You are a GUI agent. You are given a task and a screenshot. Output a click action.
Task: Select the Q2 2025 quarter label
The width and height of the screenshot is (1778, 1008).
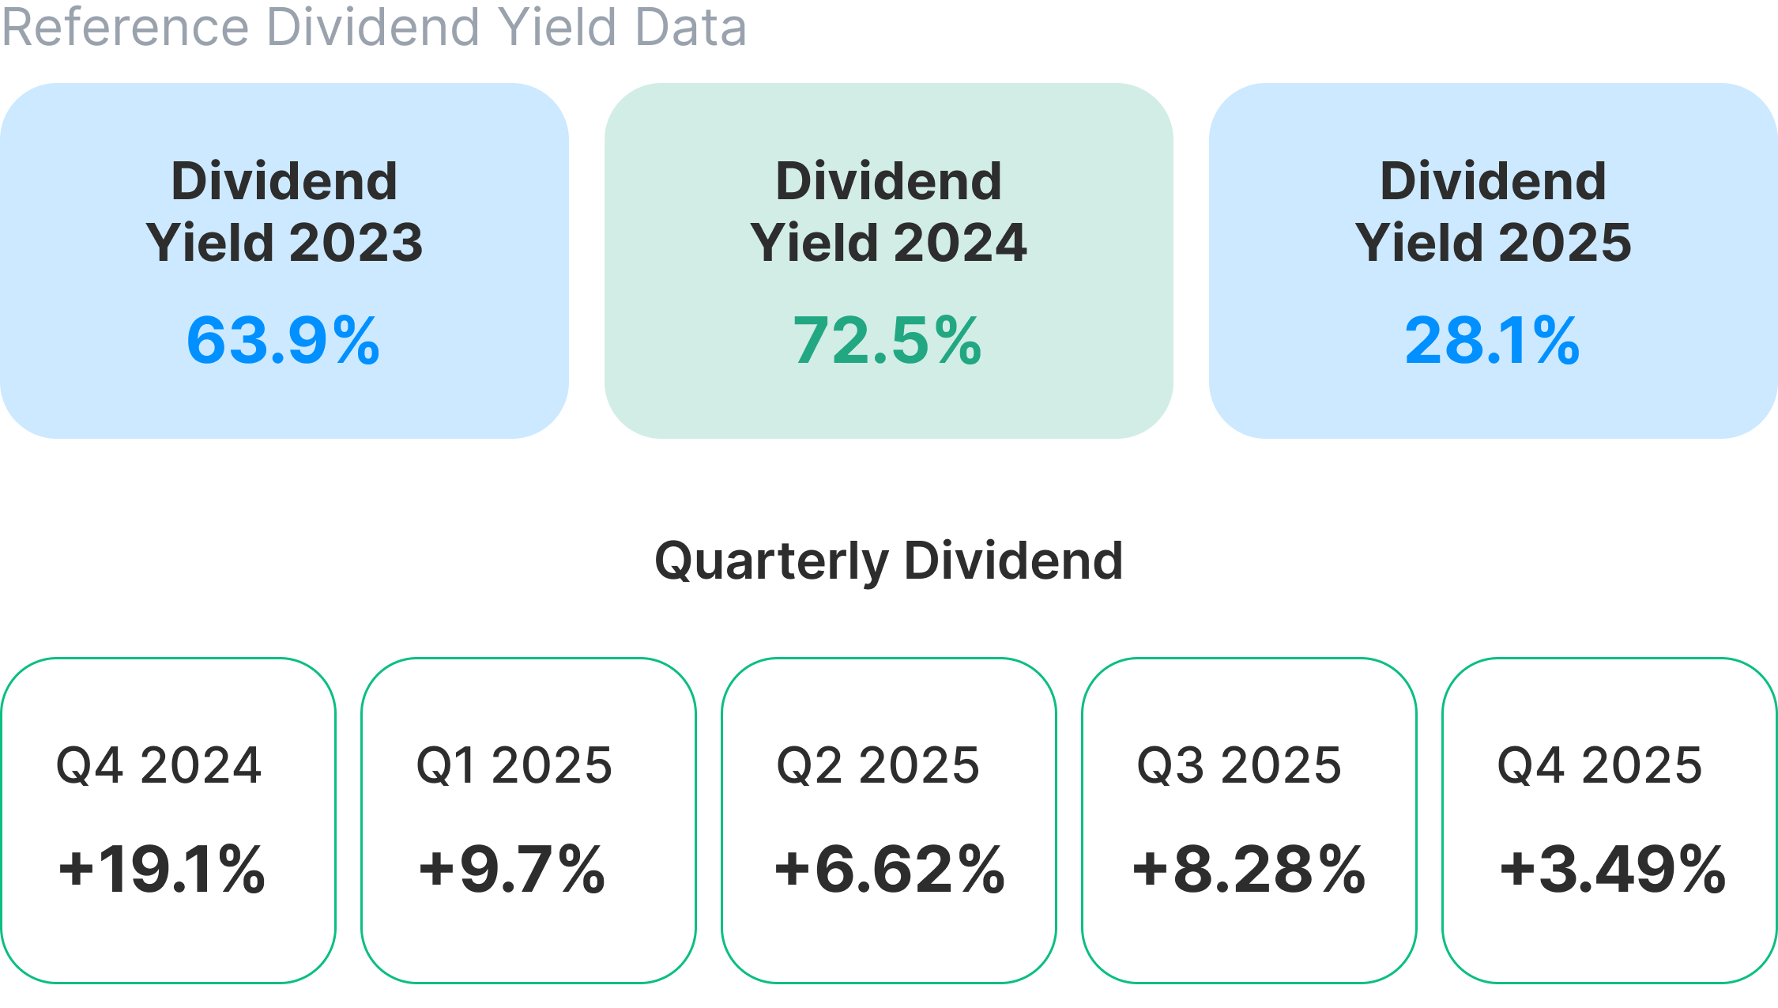[x=878, y=765]
